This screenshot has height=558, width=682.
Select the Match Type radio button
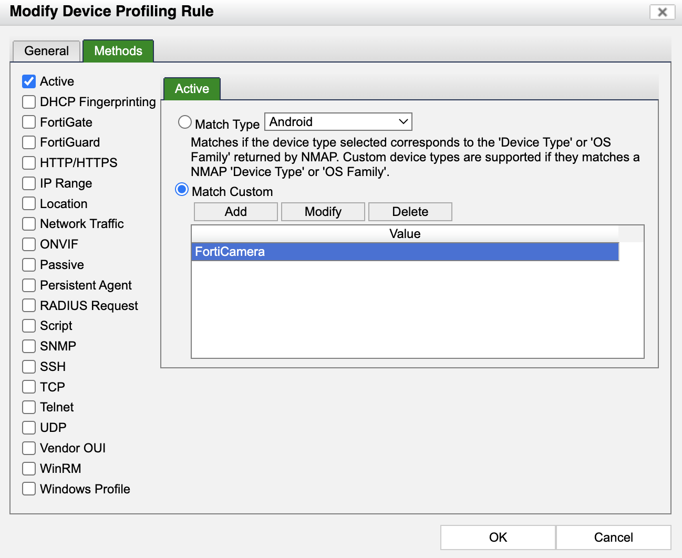[x=185, y=122]
